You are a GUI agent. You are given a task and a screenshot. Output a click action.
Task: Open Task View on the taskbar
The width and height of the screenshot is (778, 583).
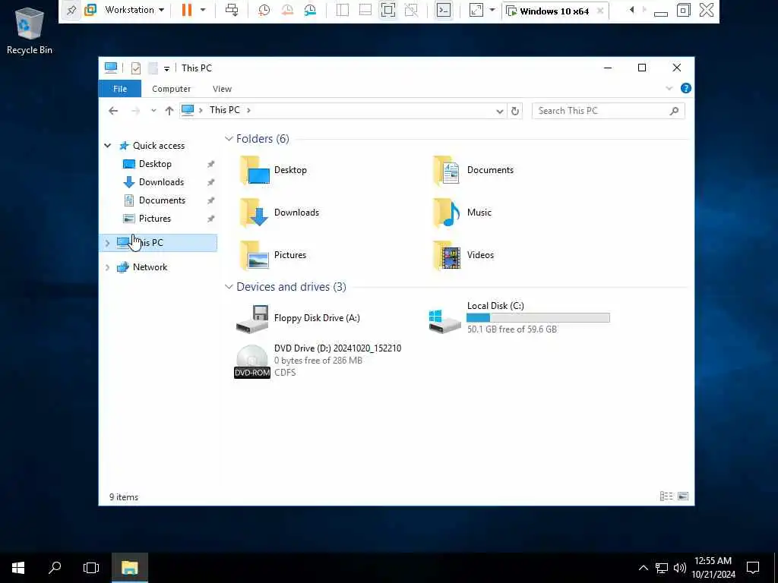coord(91,568)
